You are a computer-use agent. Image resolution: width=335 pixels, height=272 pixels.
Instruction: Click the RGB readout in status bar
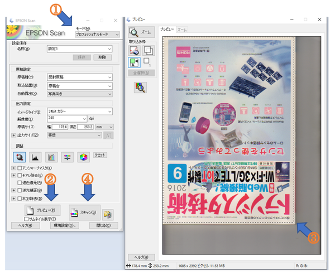(x=301, y=266)
